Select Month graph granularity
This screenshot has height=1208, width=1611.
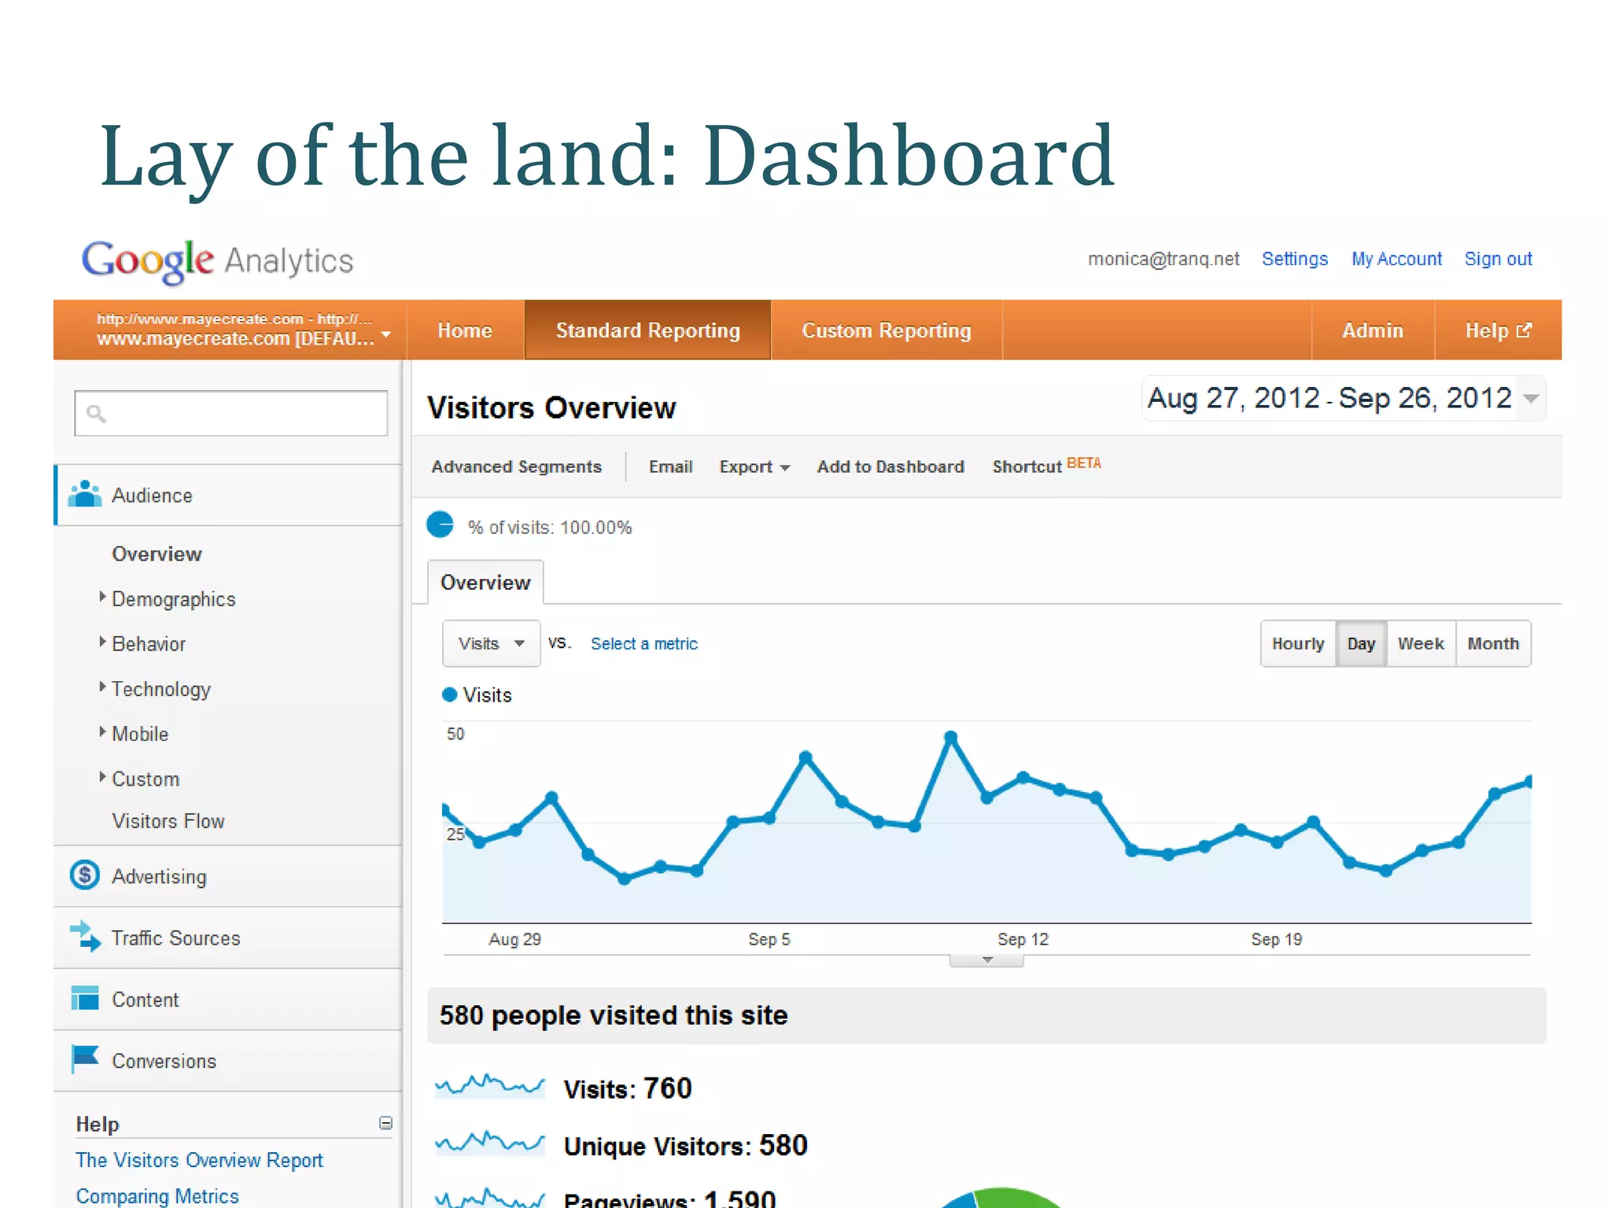[x=1493, y=643]
